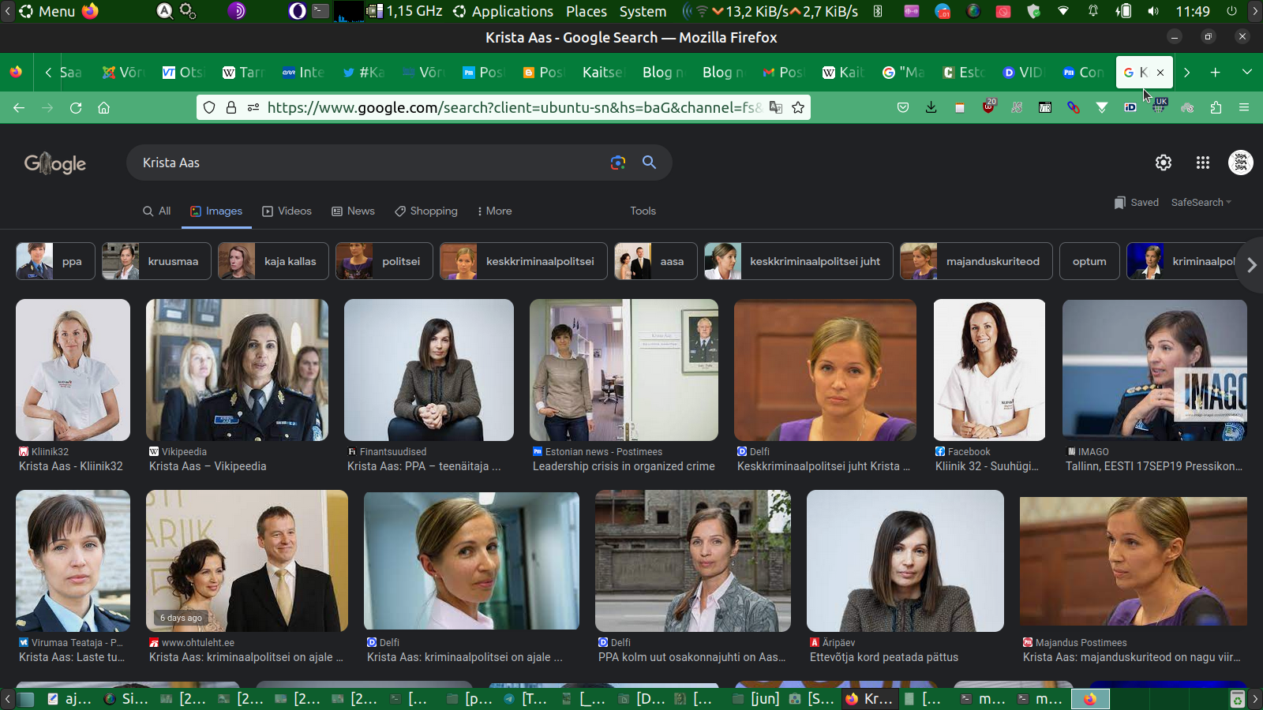
Task: Open the Applications menu in the top panel
Action: 503,11
